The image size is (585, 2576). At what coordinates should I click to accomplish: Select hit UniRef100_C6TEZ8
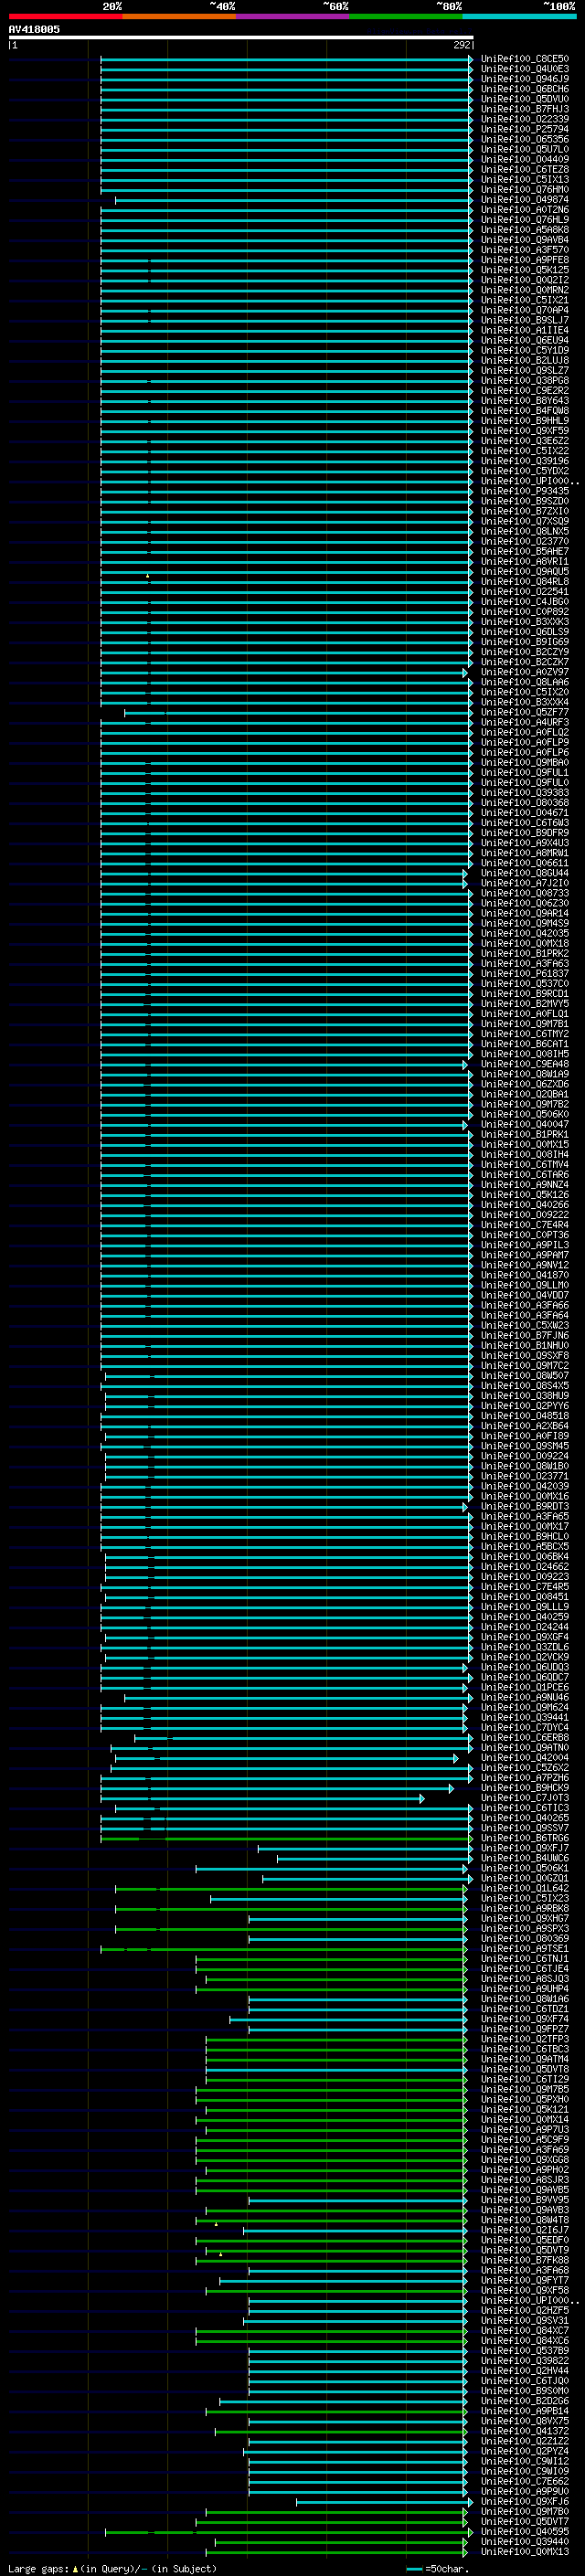pyautogui.click(x=525, y=169)
